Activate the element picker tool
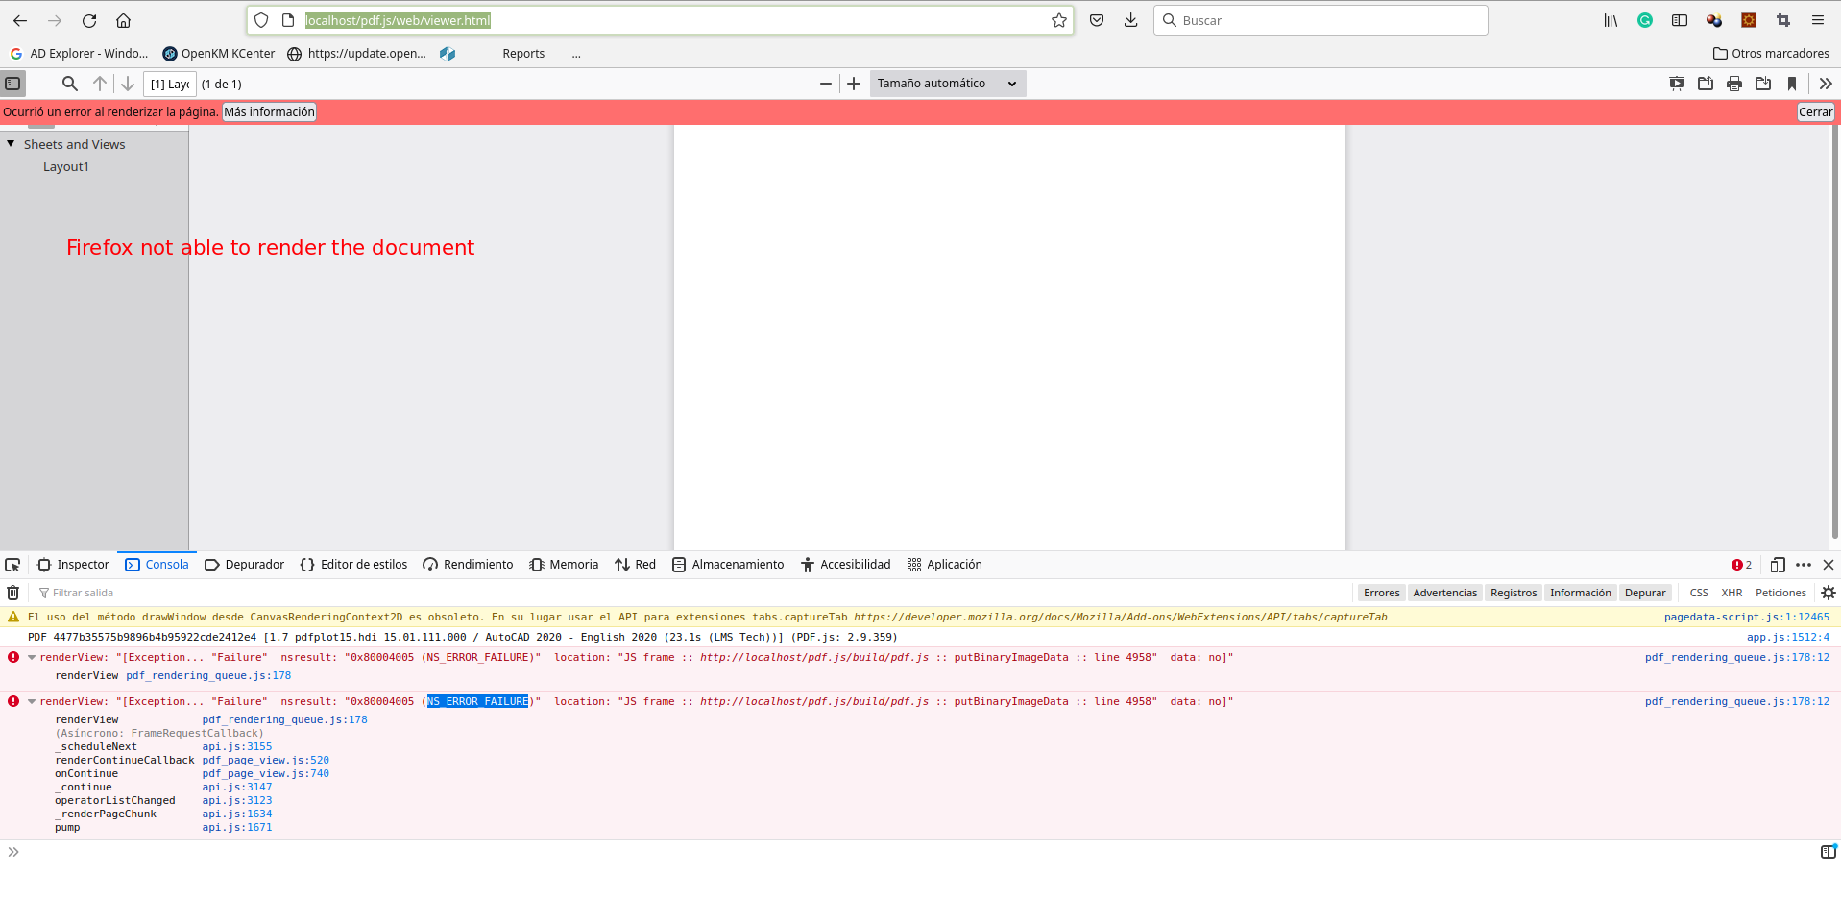Image resolution: width=1841 pixels, height=899 pixels. 12,565
